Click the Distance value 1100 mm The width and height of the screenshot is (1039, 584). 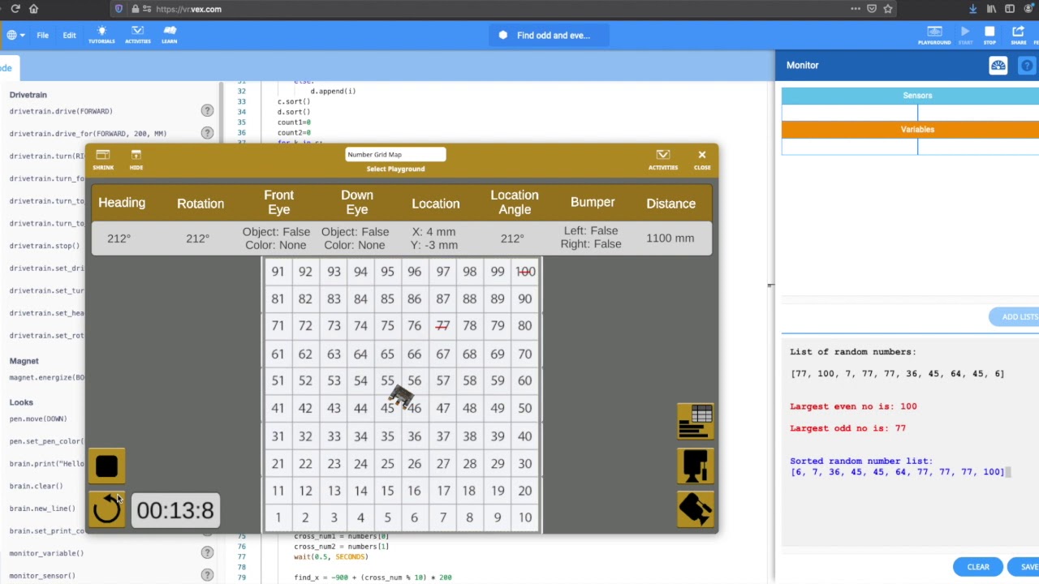coord(670,238)
